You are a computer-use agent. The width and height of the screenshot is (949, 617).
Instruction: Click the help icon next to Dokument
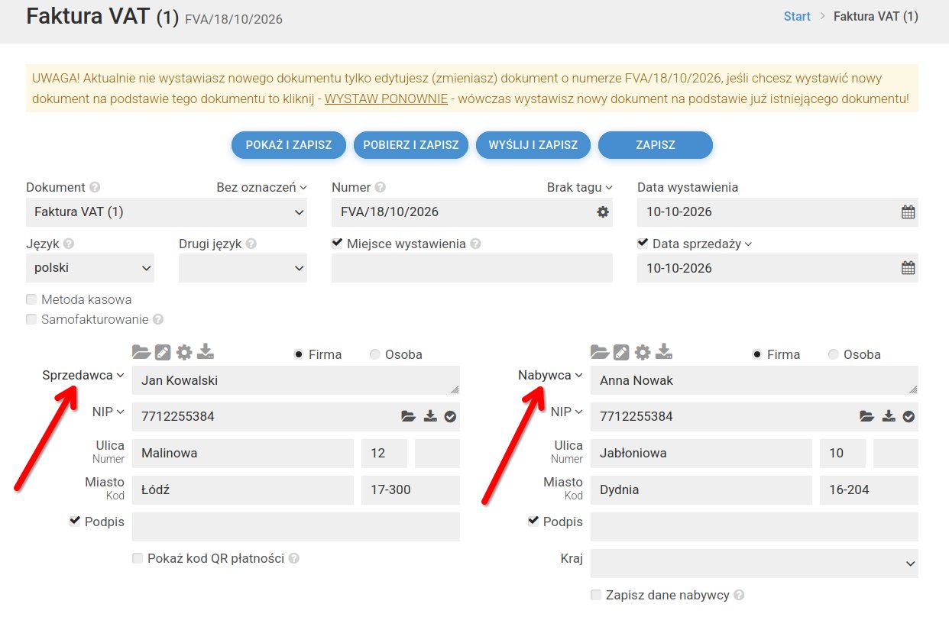click(95, 187)
